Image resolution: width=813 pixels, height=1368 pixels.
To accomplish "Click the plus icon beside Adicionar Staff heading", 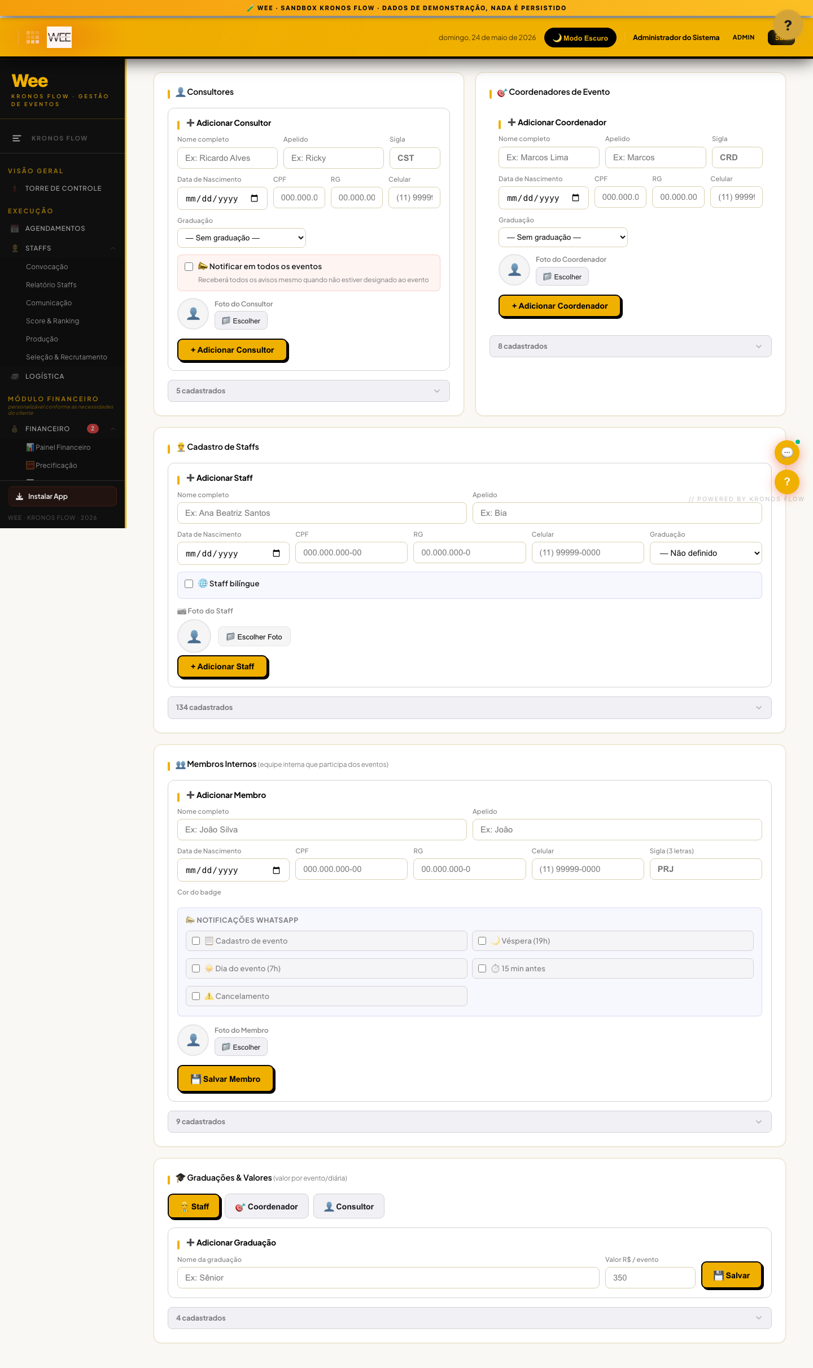I will coord(190,478).
